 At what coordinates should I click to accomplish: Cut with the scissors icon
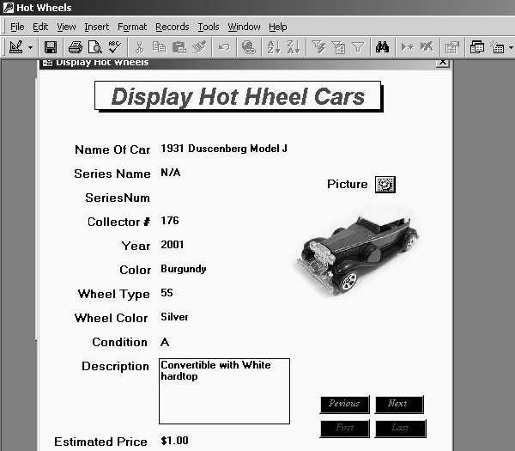point(140,47)
